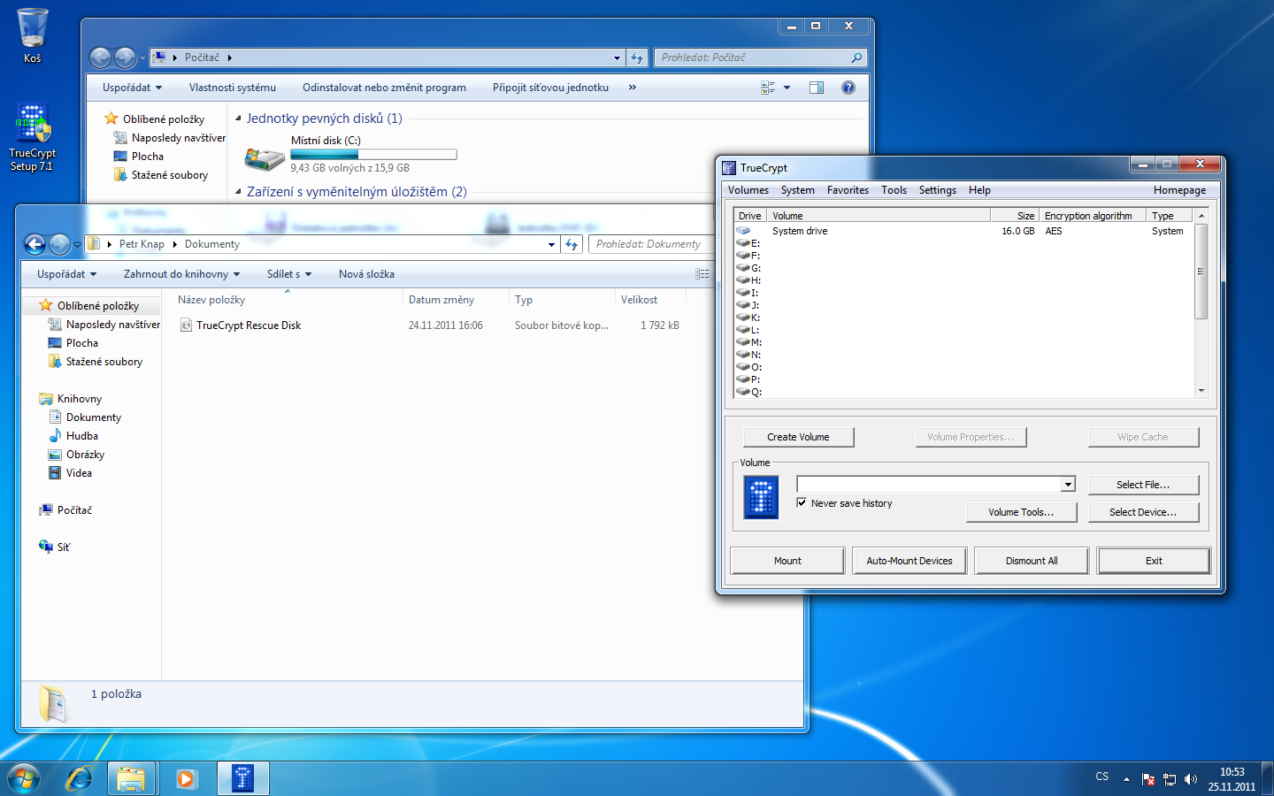The width and height of the screenshot is (1274, 796).
Task: Click the Prohledat: Počítač search box
Action: tap(759, 57)
